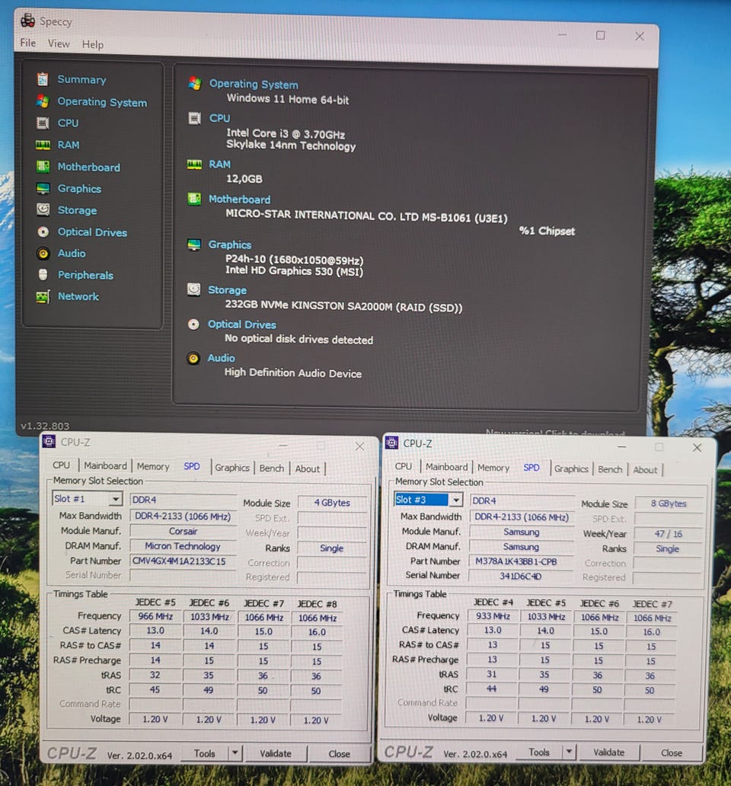731x786 pixels.
Task: Click Validate in left CPU-Z window
Action: [276, 753]
